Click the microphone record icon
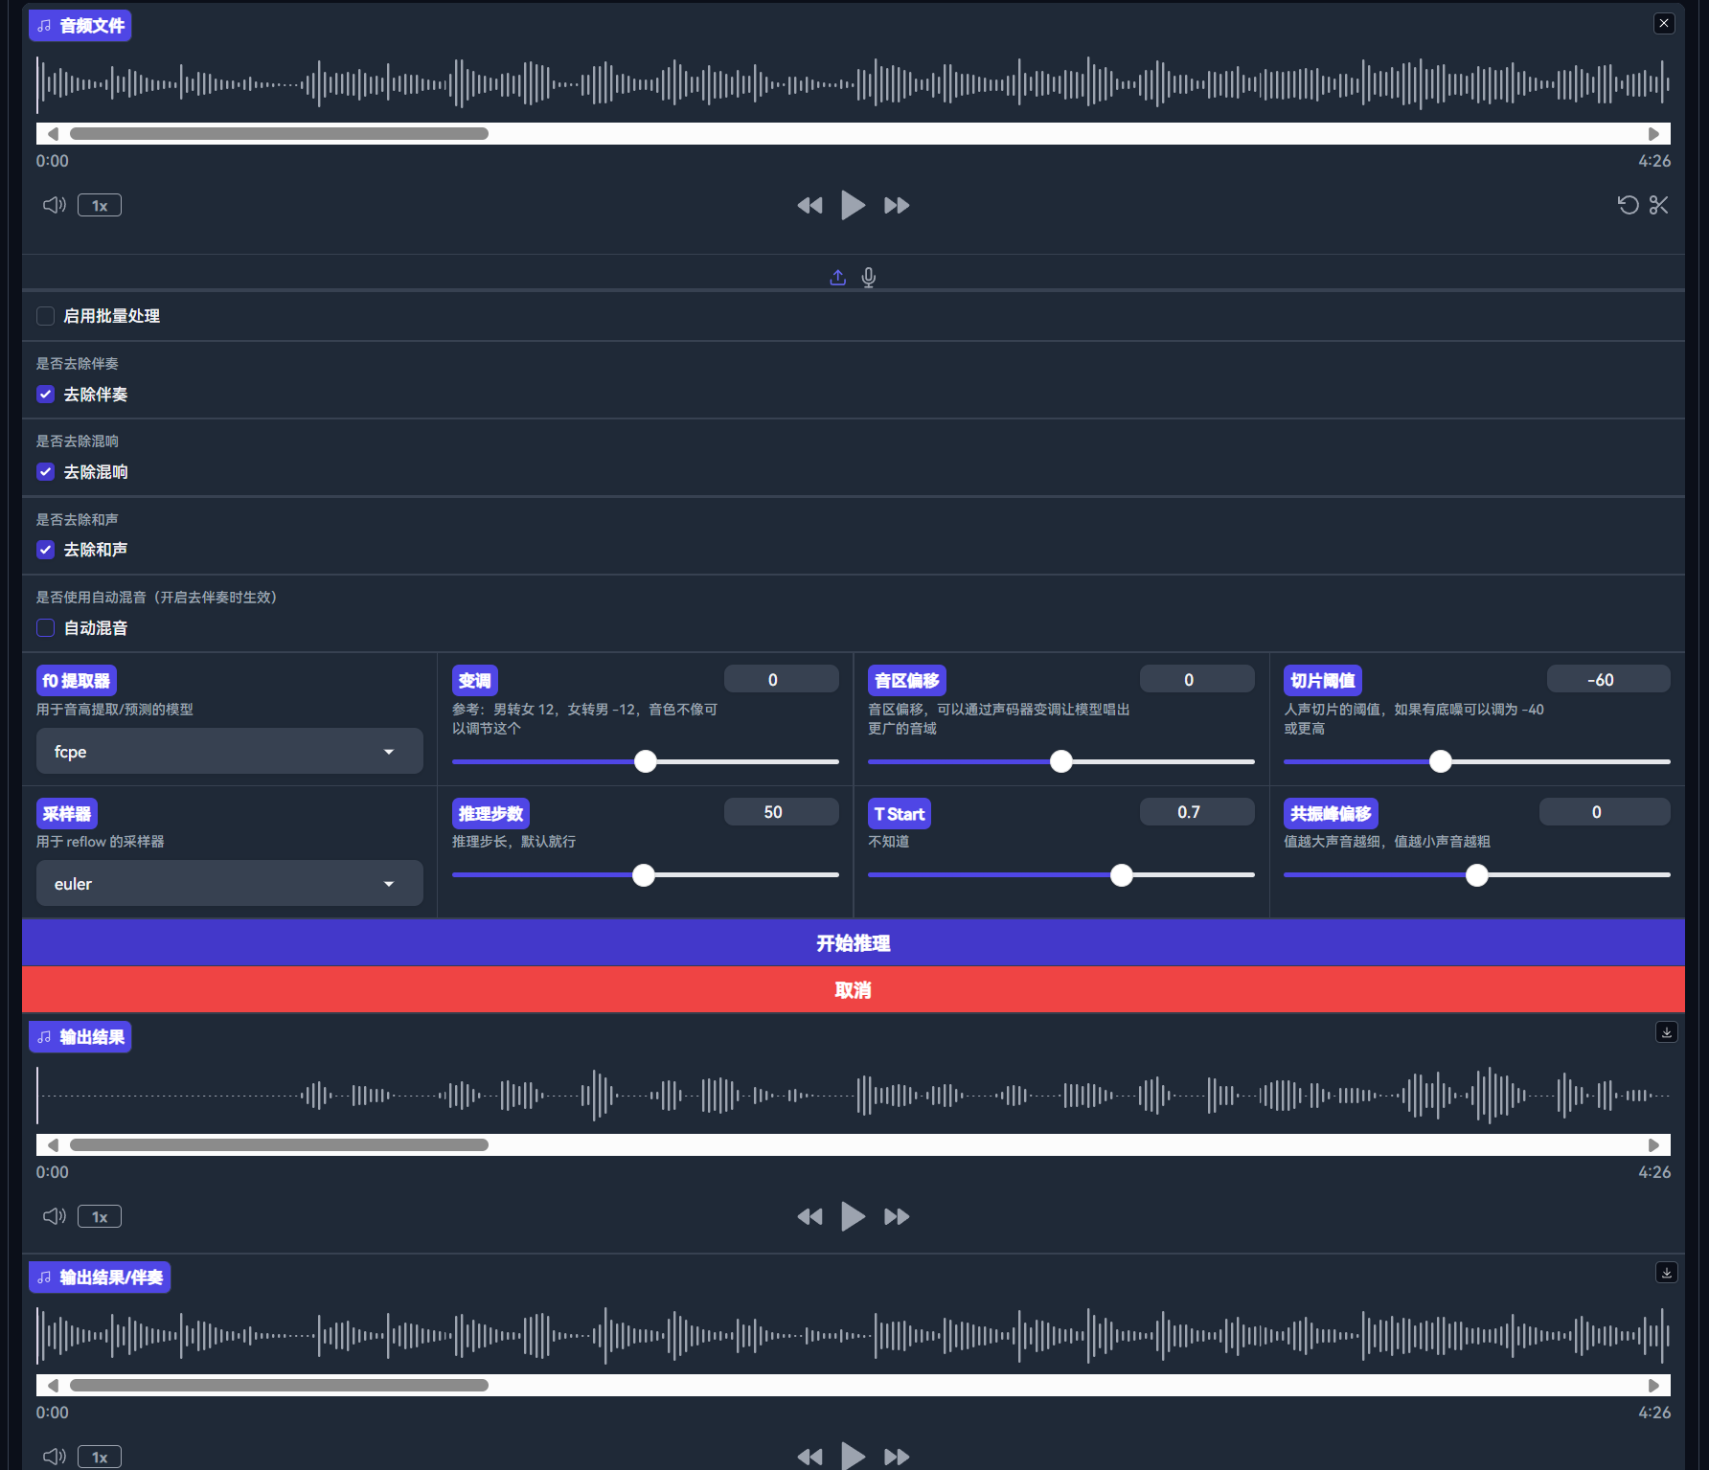Image resolution: width=1709 pixels, height=1470 pixels. point(868,278)
